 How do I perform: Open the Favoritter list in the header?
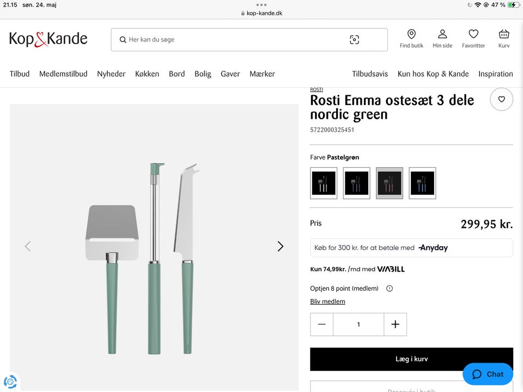click(473, 39)
